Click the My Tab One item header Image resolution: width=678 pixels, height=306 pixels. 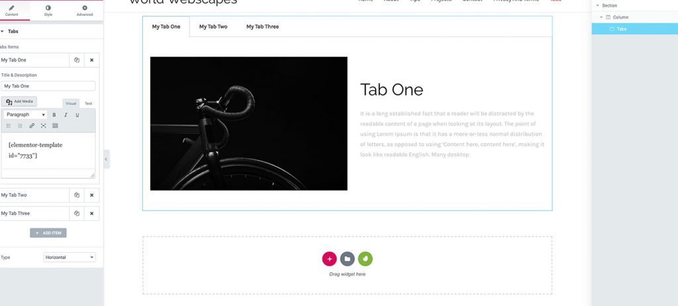pos(34,60)
